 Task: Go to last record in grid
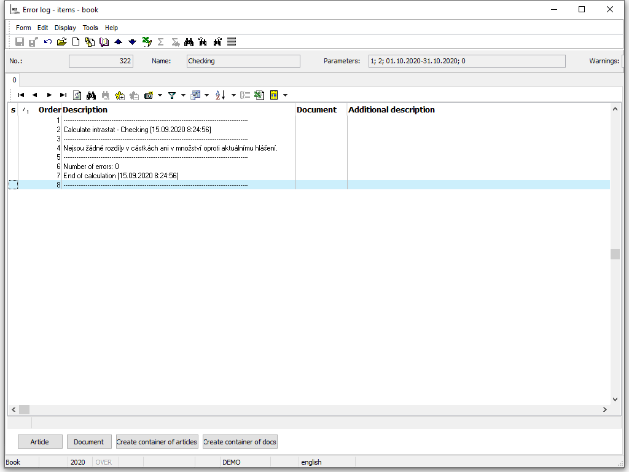pyautogui.click(x=63, y=95)
